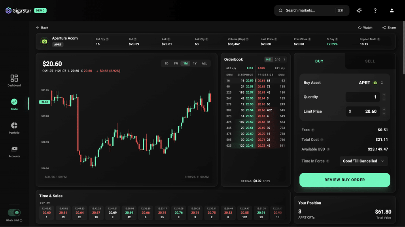Click the APRT ticker tag

[x=58, y=45]
